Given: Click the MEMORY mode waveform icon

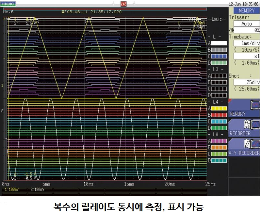Looking at the screenshot, I should pos(255,105).
